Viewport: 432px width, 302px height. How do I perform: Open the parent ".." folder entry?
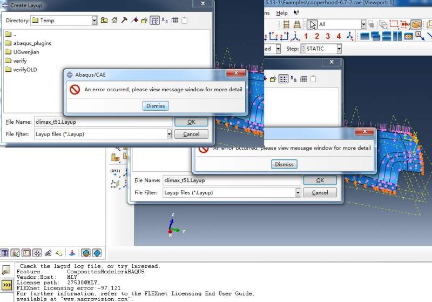[11, 35]
